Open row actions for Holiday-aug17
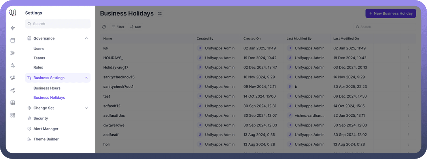 tap(408, 68)
